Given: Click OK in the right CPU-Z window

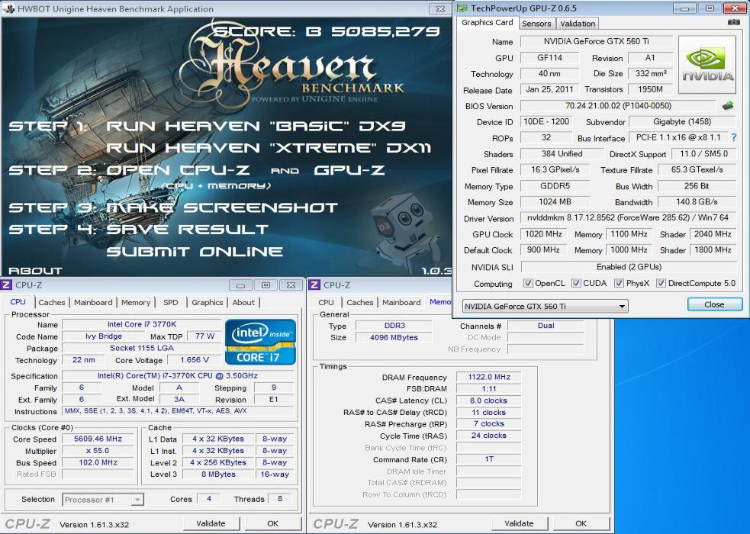Looking at the screenshot, I should (x=581, y=523).
